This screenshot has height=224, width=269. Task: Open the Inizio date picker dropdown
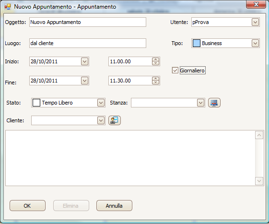[84, 61]
